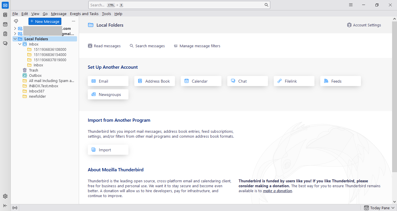397x211 pixels.
Task: Set up a new Address Book
Action: point(155,81)
